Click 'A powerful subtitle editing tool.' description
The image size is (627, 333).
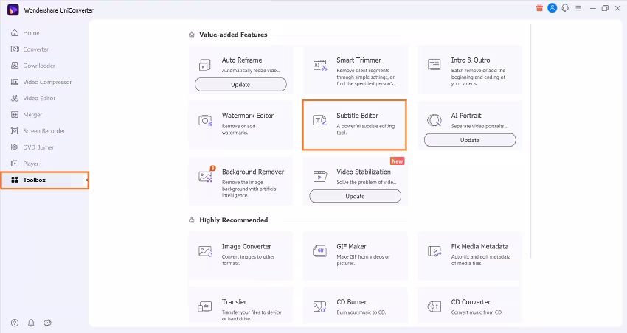[365, 130]
